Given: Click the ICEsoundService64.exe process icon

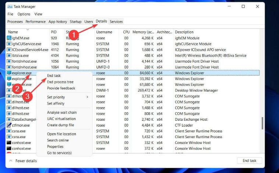Looking at the screenshot, I should (x=9, y=50).
